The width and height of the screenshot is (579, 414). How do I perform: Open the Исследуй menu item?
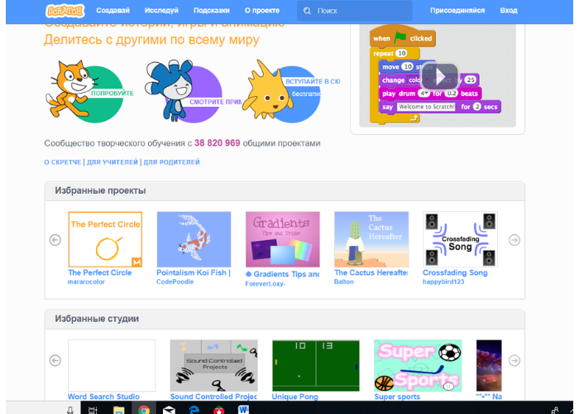161,11
